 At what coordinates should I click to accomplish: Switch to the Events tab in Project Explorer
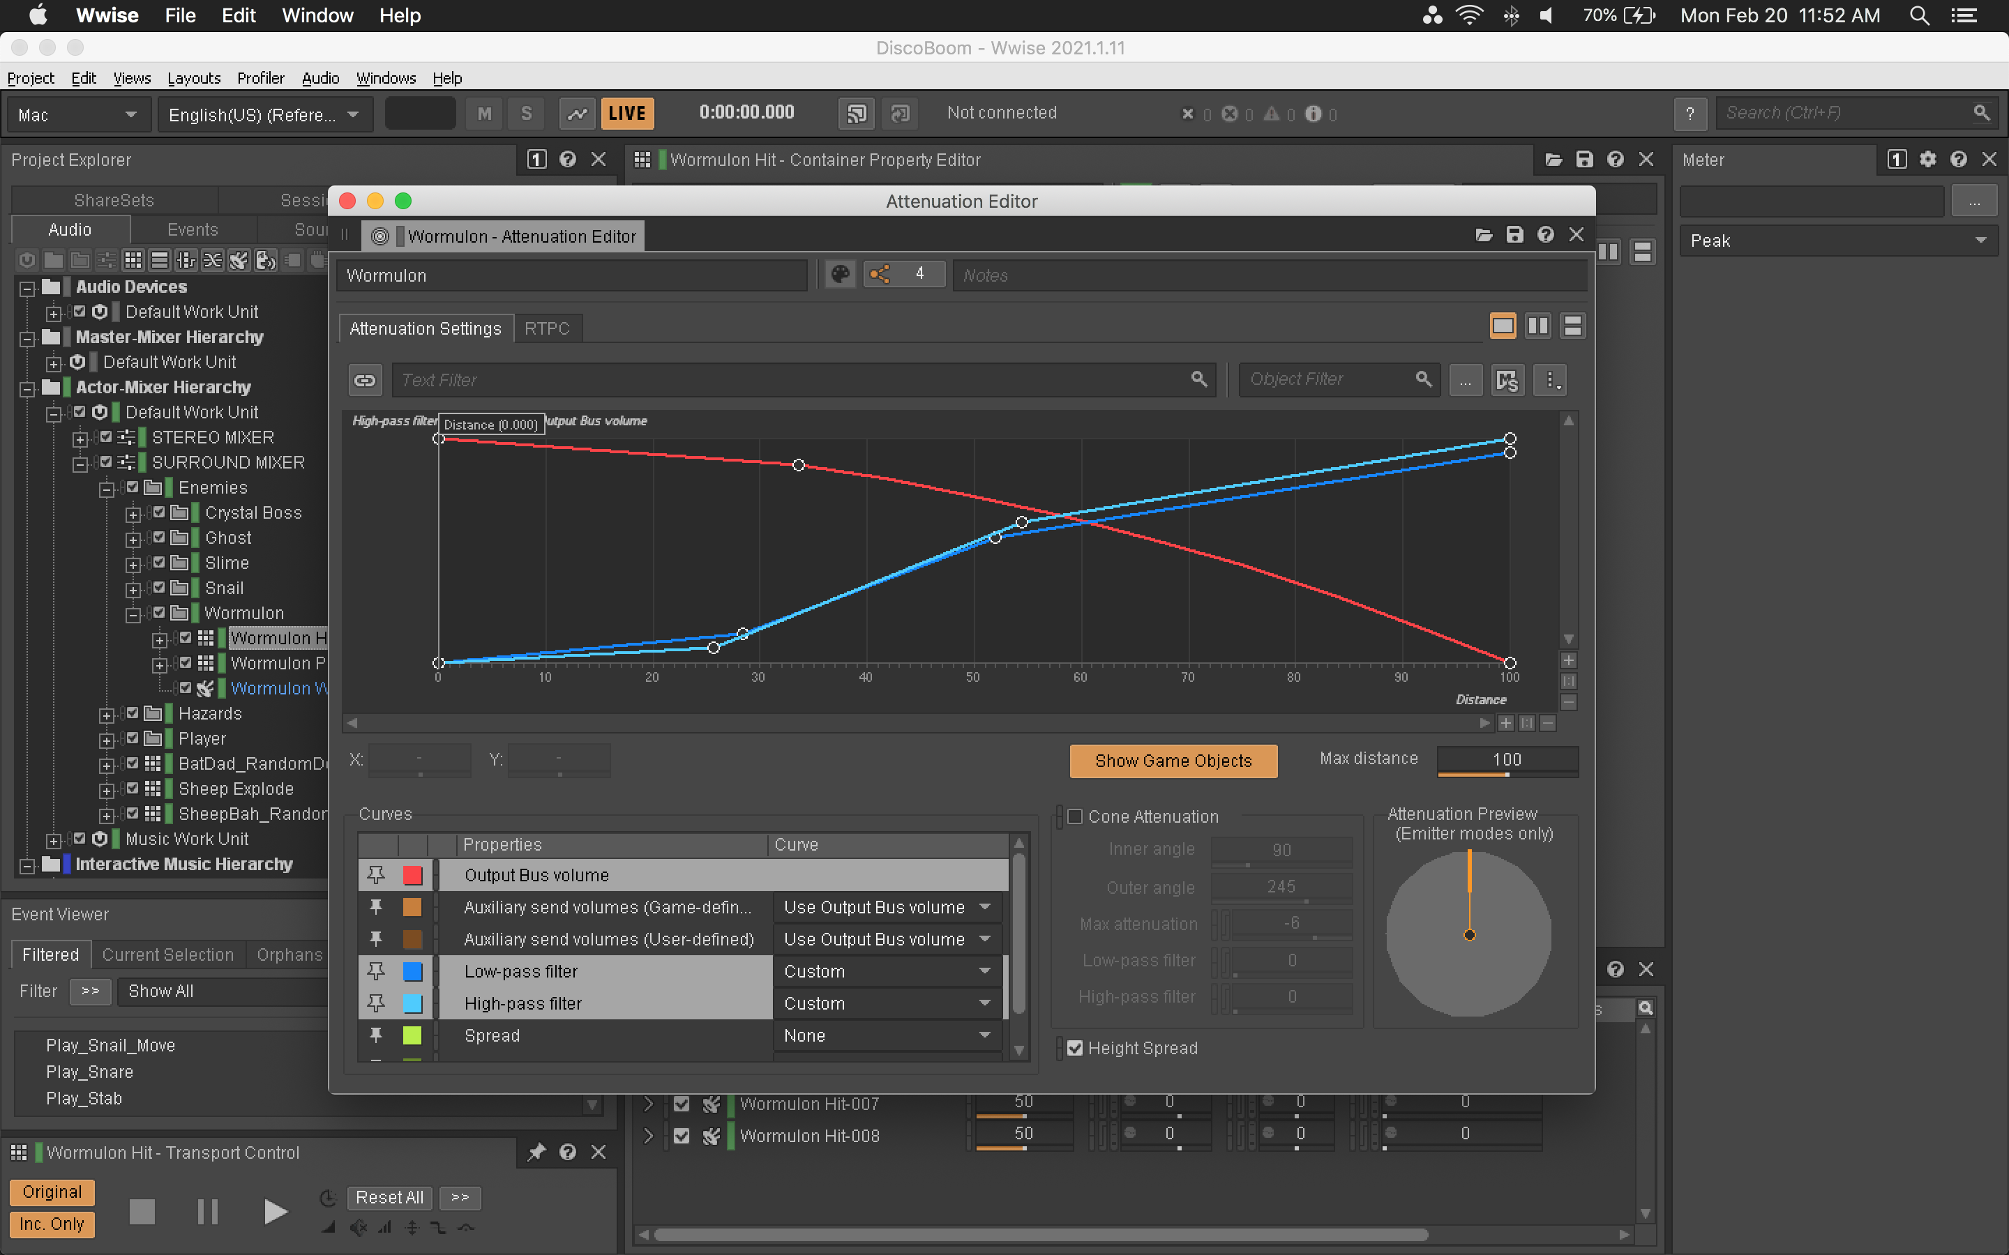click(x=193, y=229)
